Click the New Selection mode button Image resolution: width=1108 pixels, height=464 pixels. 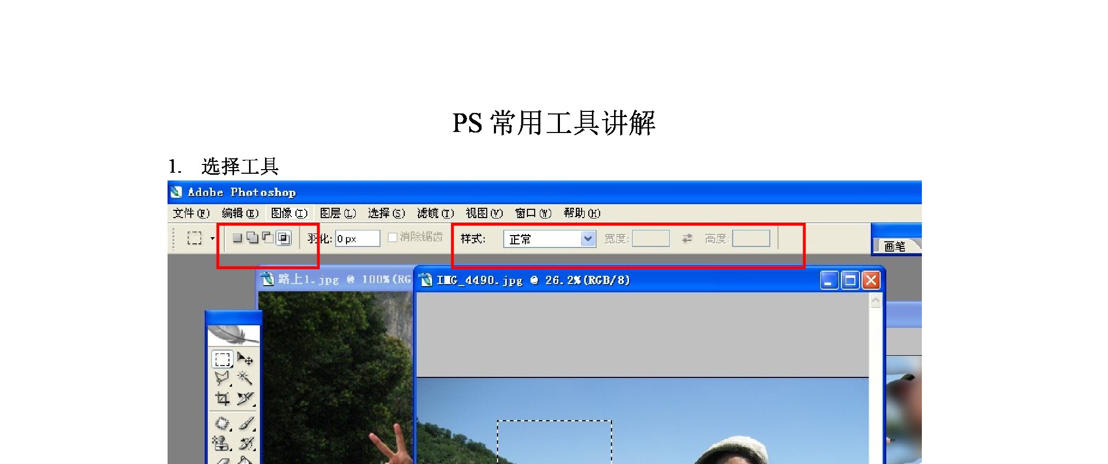237,238
